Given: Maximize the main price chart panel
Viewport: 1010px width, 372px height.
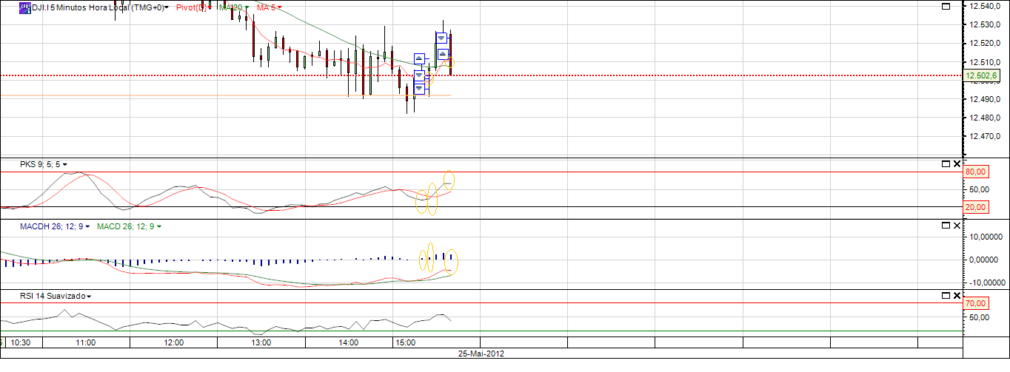Looking at the screenshot, I should (946, 7).
